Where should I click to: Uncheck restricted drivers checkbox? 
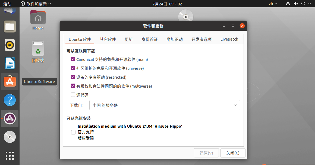tap(73, 77)
